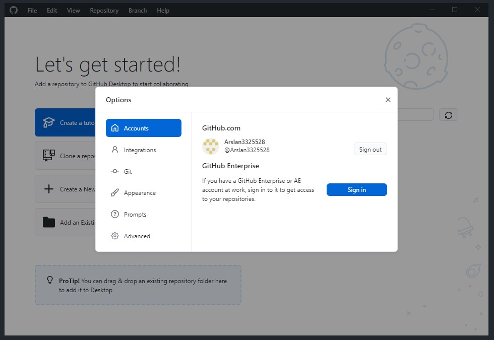Image resolution: width=494 pixels, height=340 pixels.
Task: Open the Edit menu
Action: pyautogui.click(x=52, y=11)
